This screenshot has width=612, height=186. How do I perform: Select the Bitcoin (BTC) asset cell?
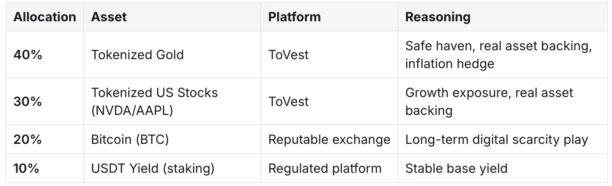[172, 140]
